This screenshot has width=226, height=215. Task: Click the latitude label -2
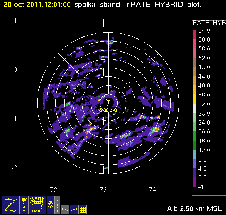[x=14, y=168]
